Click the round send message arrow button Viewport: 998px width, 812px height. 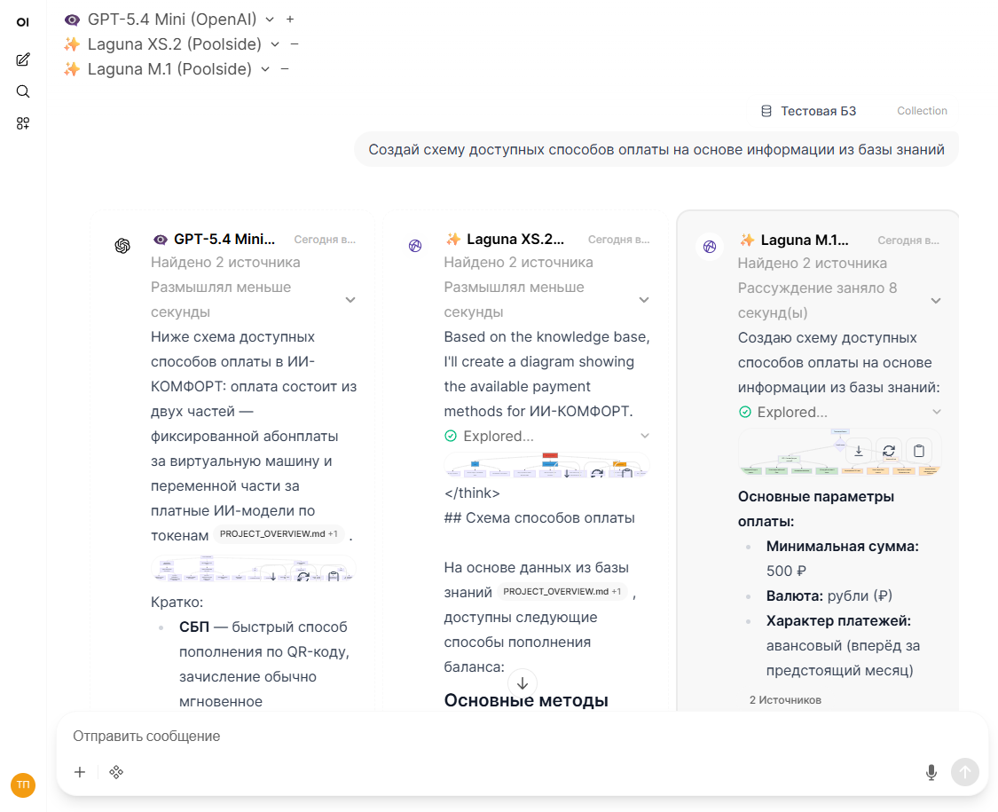tap(965, 773)
